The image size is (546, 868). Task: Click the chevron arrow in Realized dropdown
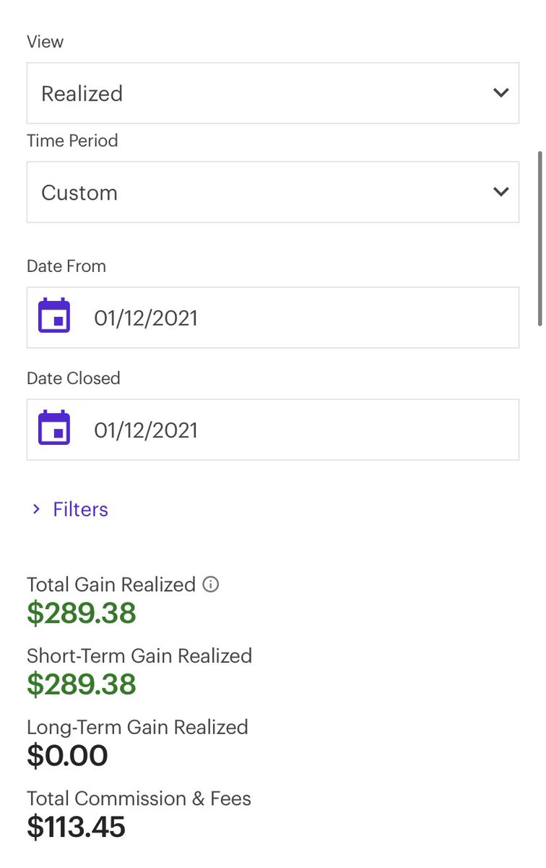click(x=500, y=93)
